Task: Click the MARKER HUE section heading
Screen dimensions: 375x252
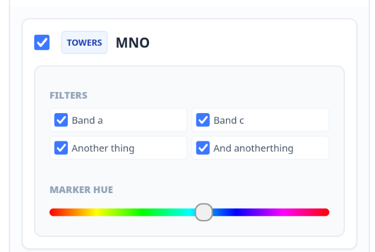Action: pos(81,190)
